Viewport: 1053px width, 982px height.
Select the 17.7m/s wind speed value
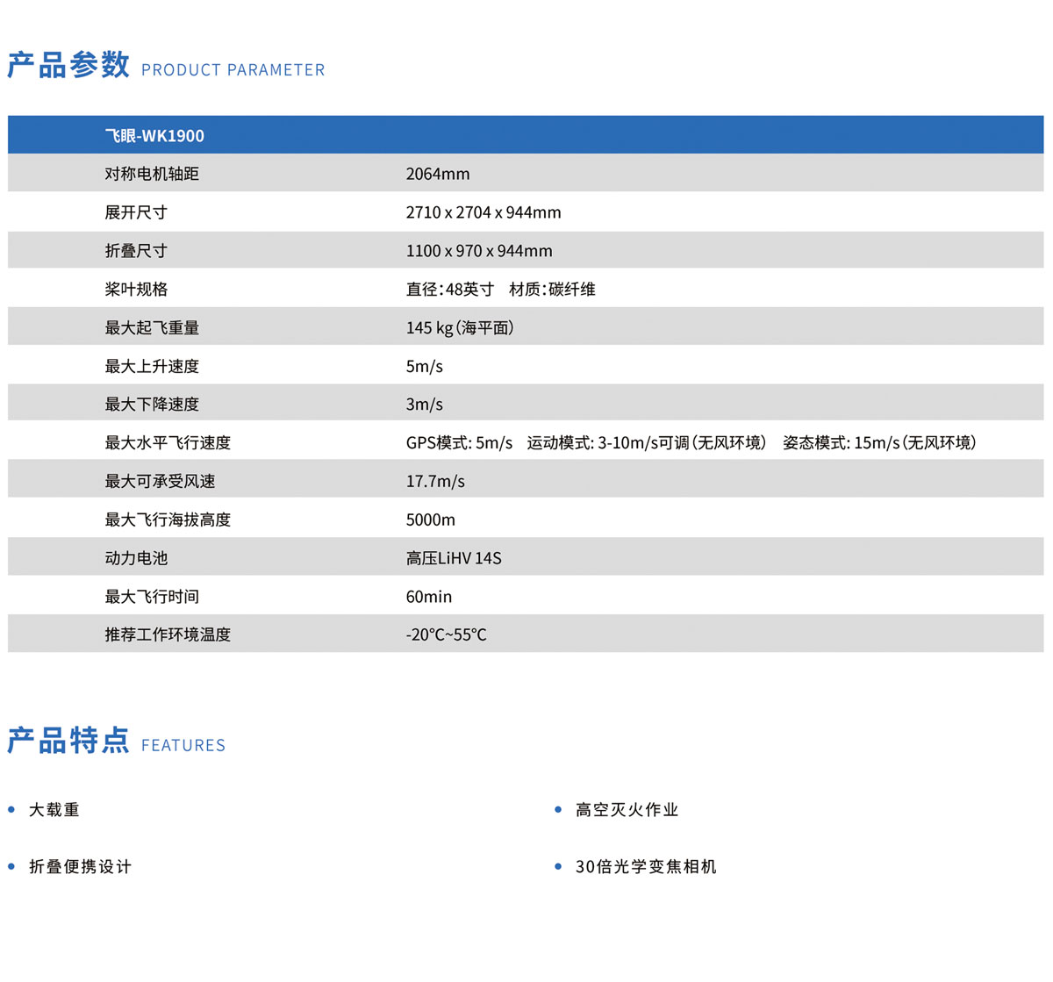click(435, 482)
